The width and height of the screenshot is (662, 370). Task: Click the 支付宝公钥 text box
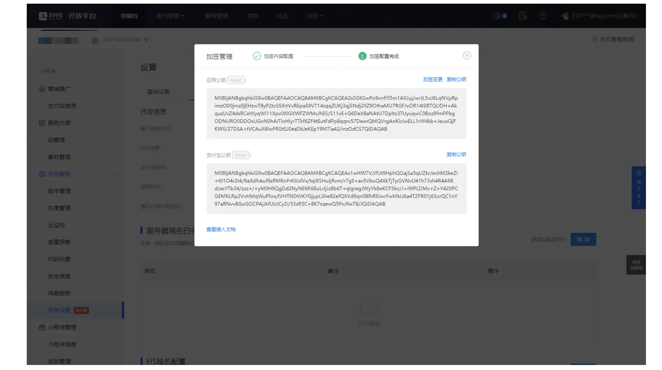pyautogui.click(x=336, y=188)
